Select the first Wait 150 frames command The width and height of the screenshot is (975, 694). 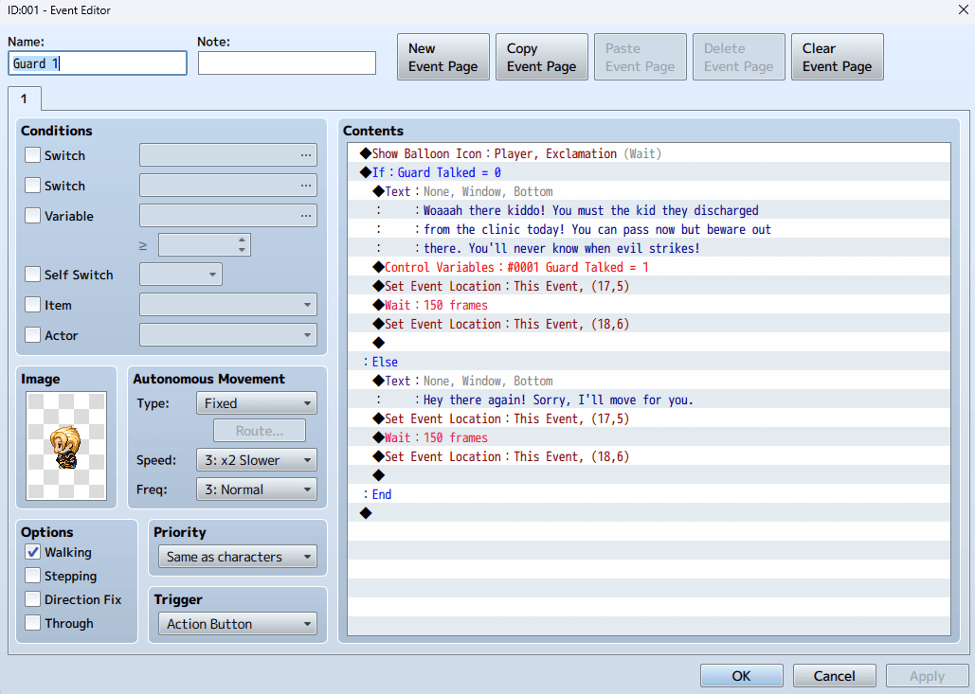(436, 305)
